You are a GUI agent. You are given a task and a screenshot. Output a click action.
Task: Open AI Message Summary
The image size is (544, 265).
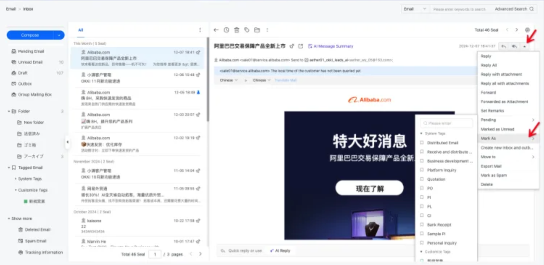tap(331, 46)
